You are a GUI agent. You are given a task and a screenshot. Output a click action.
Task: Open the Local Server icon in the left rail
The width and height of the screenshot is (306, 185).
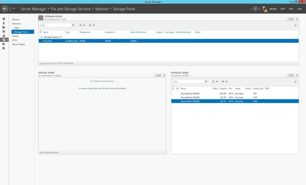3,23
